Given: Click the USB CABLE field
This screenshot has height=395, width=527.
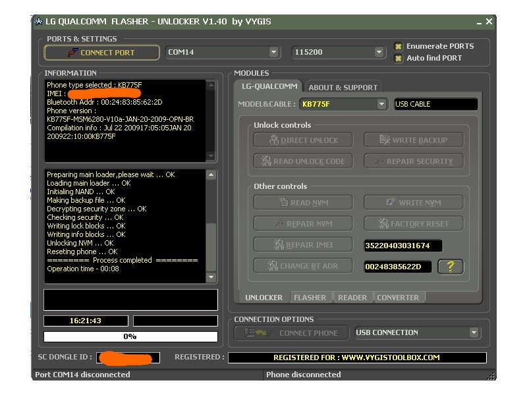Looking at the screenshot, I should 435,104.
